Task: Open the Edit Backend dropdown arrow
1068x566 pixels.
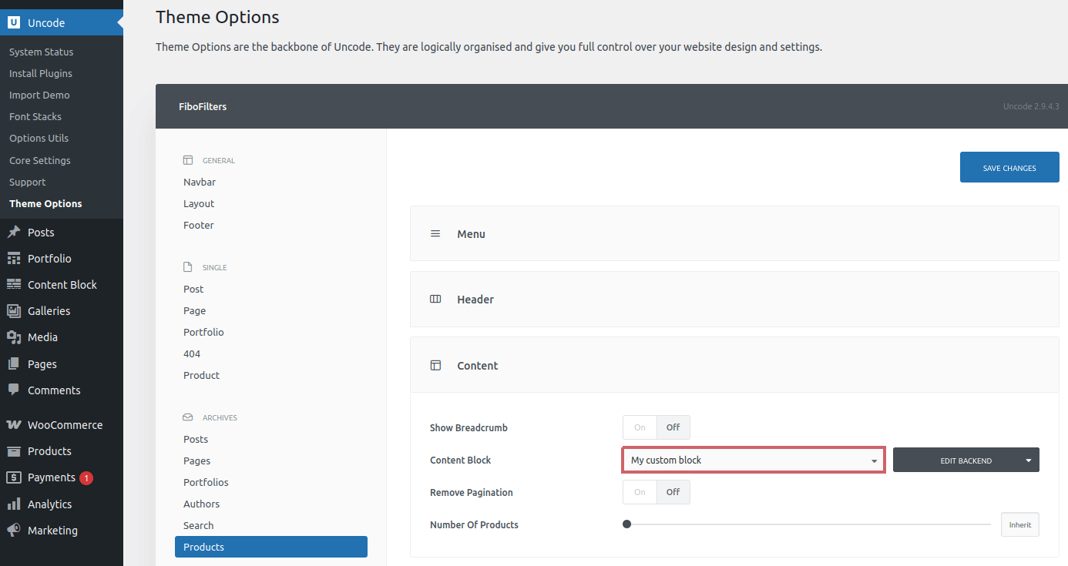Action: click(x=1029, y=461)
